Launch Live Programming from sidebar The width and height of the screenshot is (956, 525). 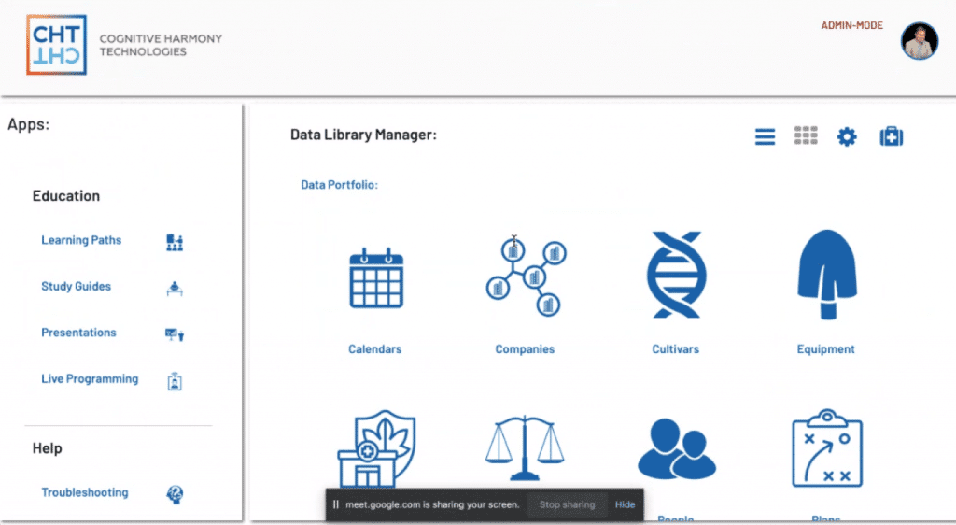tap(90, 379)
